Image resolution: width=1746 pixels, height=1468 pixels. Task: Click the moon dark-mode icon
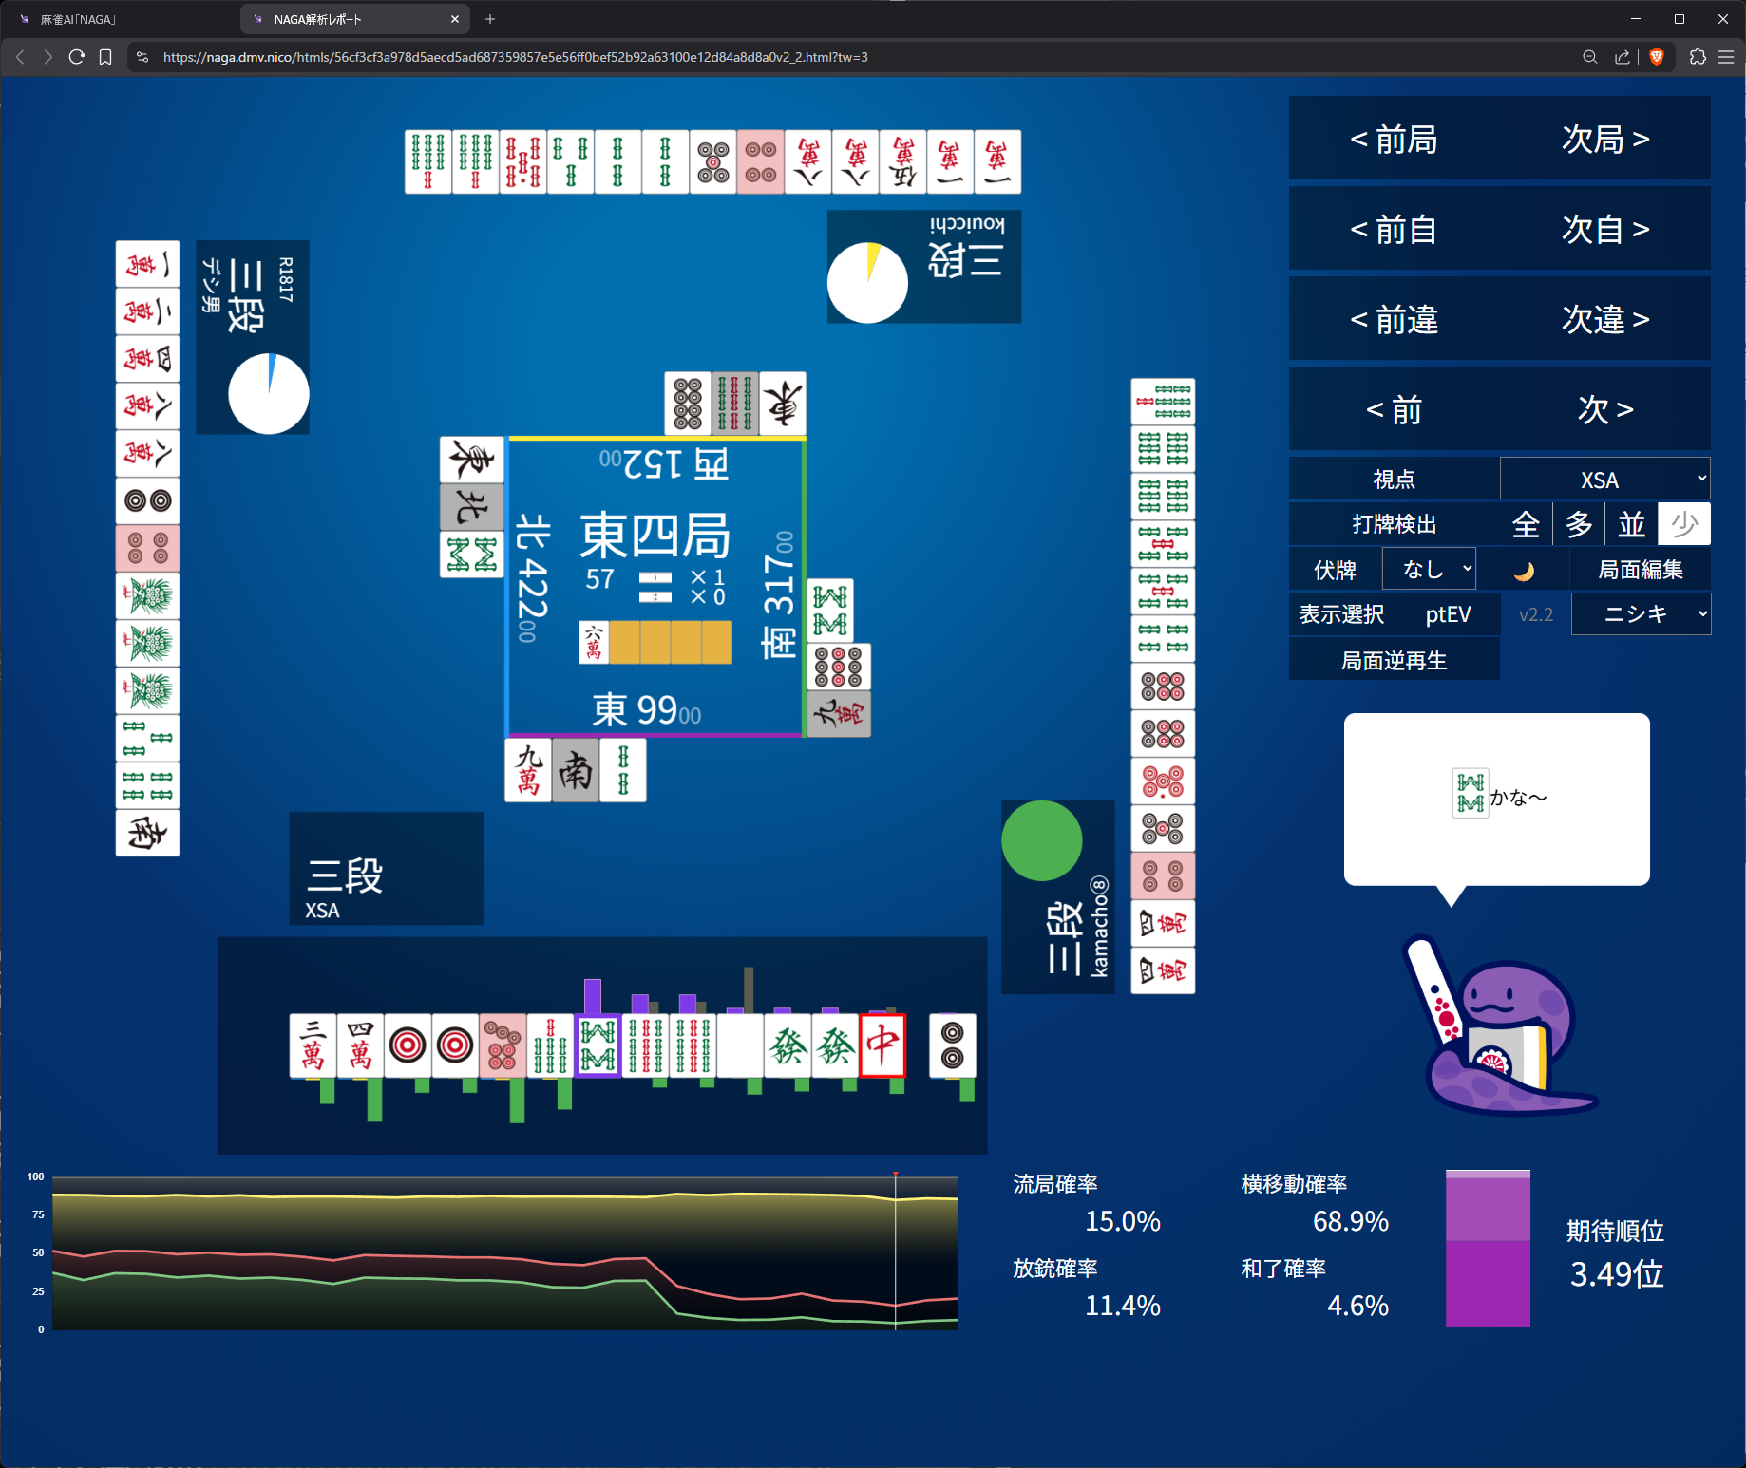click(1524, 571)
